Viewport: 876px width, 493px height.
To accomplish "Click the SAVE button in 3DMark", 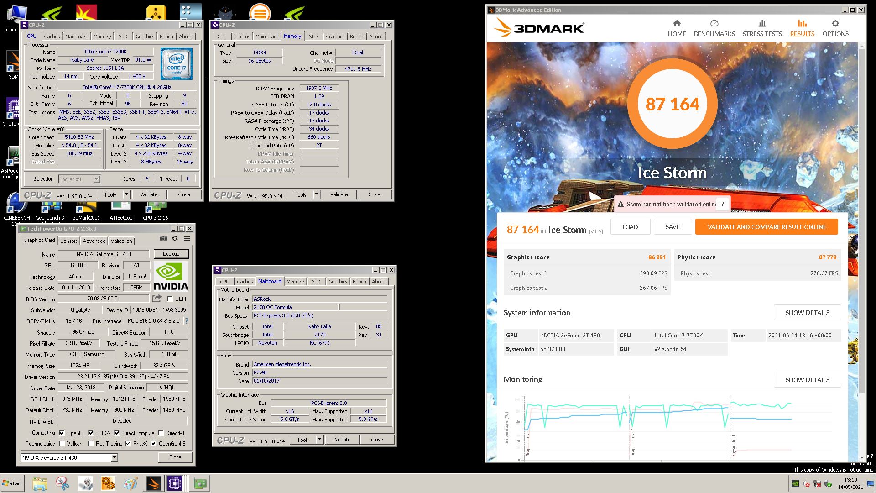I will click(x=673, y=227).
